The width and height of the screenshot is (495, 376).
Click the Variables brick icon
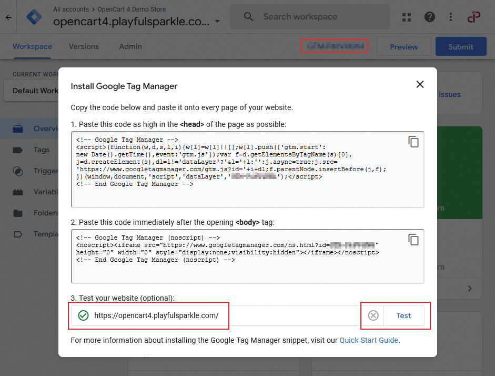pyautogui.click(x=18, y=192)
